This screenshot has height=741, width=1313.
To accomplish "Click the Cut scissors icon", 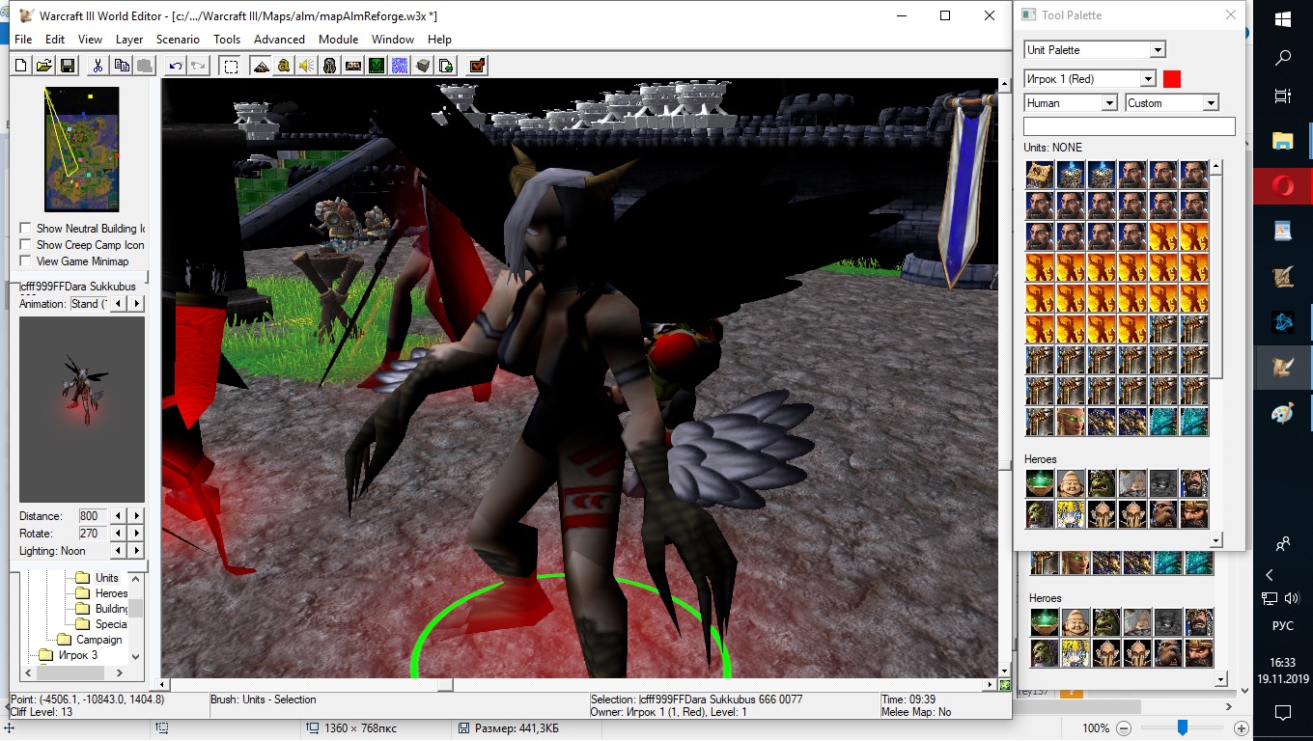I will tap(98, 66).
